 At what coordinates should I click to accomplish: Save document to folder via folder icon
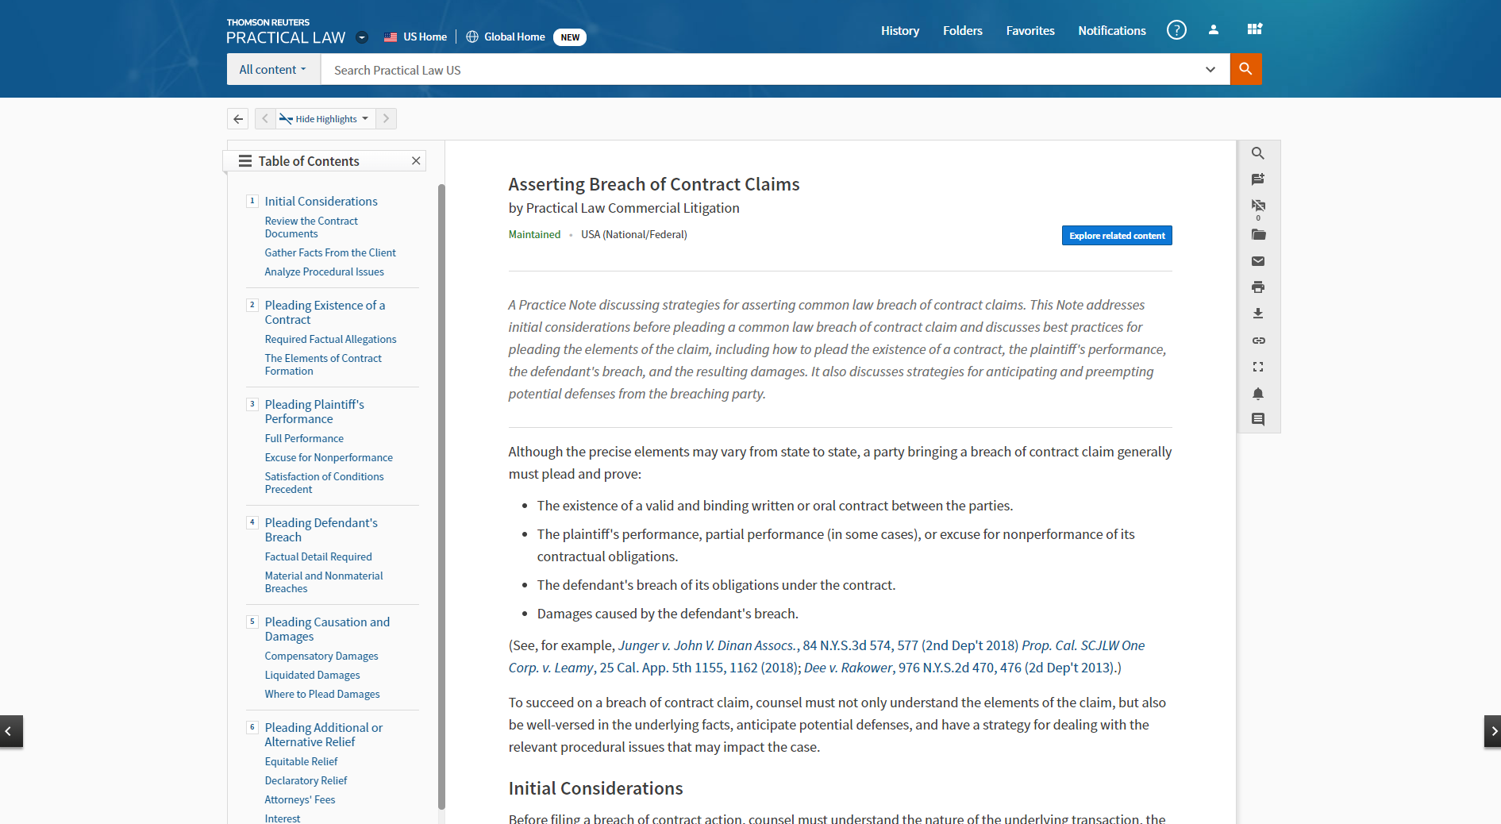click(1258, 235)
